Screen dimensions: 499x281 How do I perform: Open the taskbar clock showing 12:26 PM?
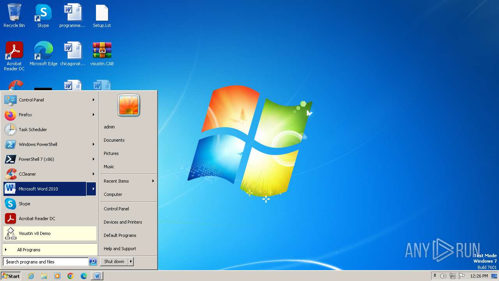click(479, 276)
